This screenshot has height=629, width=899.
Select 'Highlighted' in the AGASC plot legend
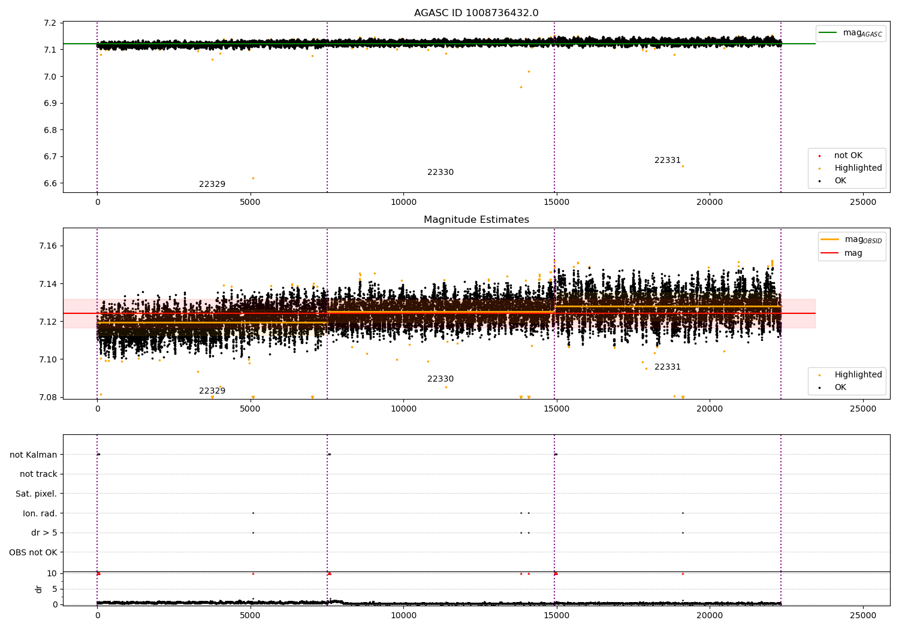click(x=852, y=168)
